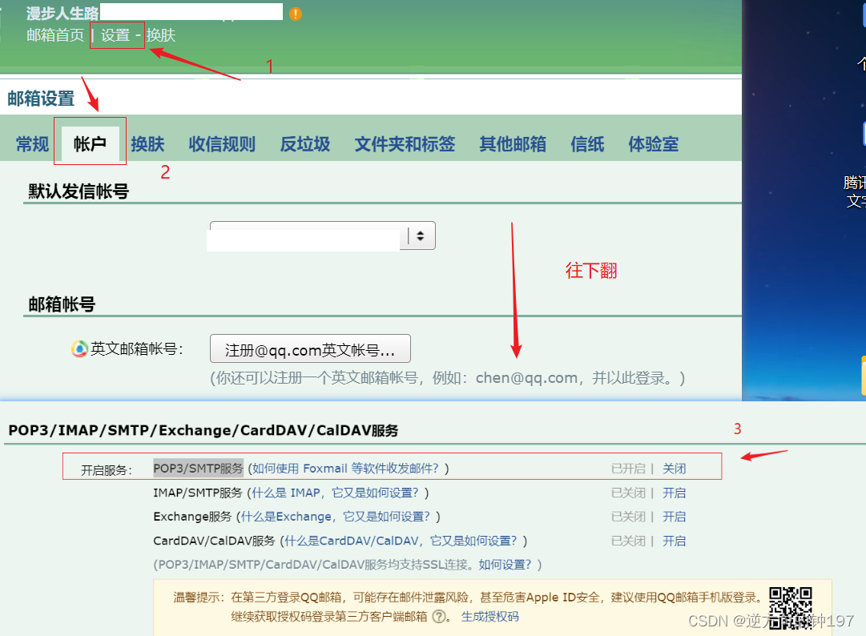The image size is (866, 636).
Task: Click 开启 for CardDAV/CalDAV service
Action: 674,541
